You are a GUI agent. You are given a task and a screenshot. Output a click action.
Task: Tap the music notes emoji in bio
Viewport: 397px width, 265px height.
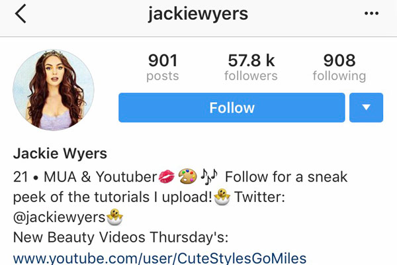[209, 176]
